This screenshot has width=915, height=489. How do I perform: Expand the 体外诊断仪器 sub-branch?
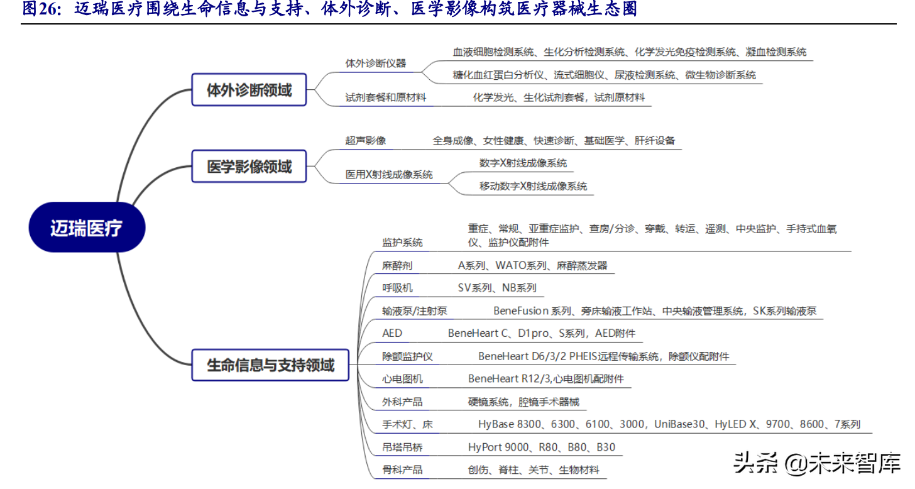coord(375,63)
